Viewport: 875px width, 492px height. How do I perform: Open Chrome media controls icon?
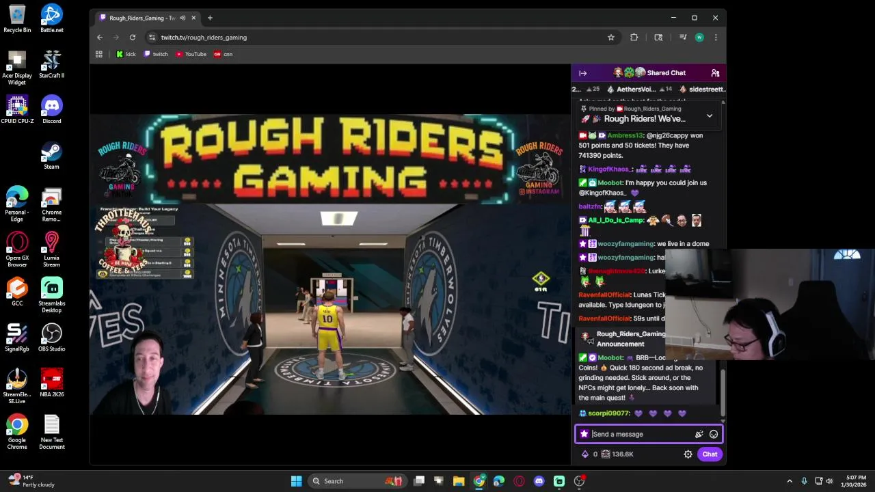pyautogui.click(x=682, y=38)
